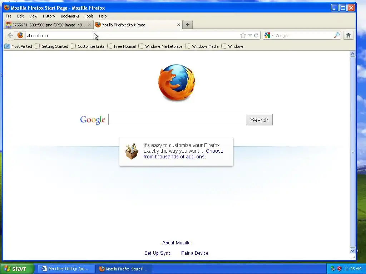Click into the Google search field on the page
Image resolution: width=366 pixels, height=274 pixels.
click(x=177, y=120)
